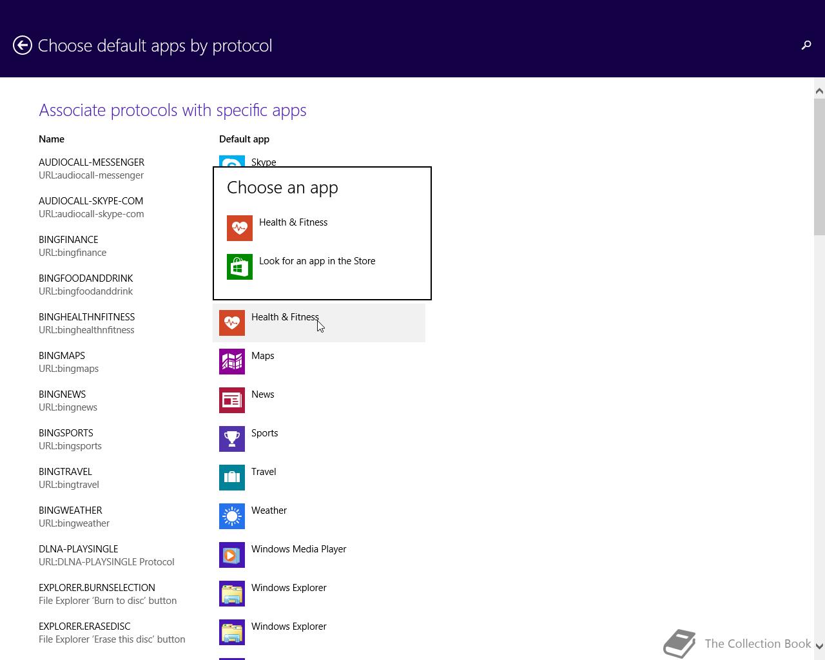
Task: Click URL:DLNA-PLAYSINGLE Protocol description
Action: point(106,562)
